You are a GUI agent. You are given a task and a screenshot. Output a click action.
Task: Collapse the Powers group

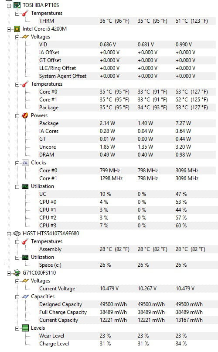(17, 116)
